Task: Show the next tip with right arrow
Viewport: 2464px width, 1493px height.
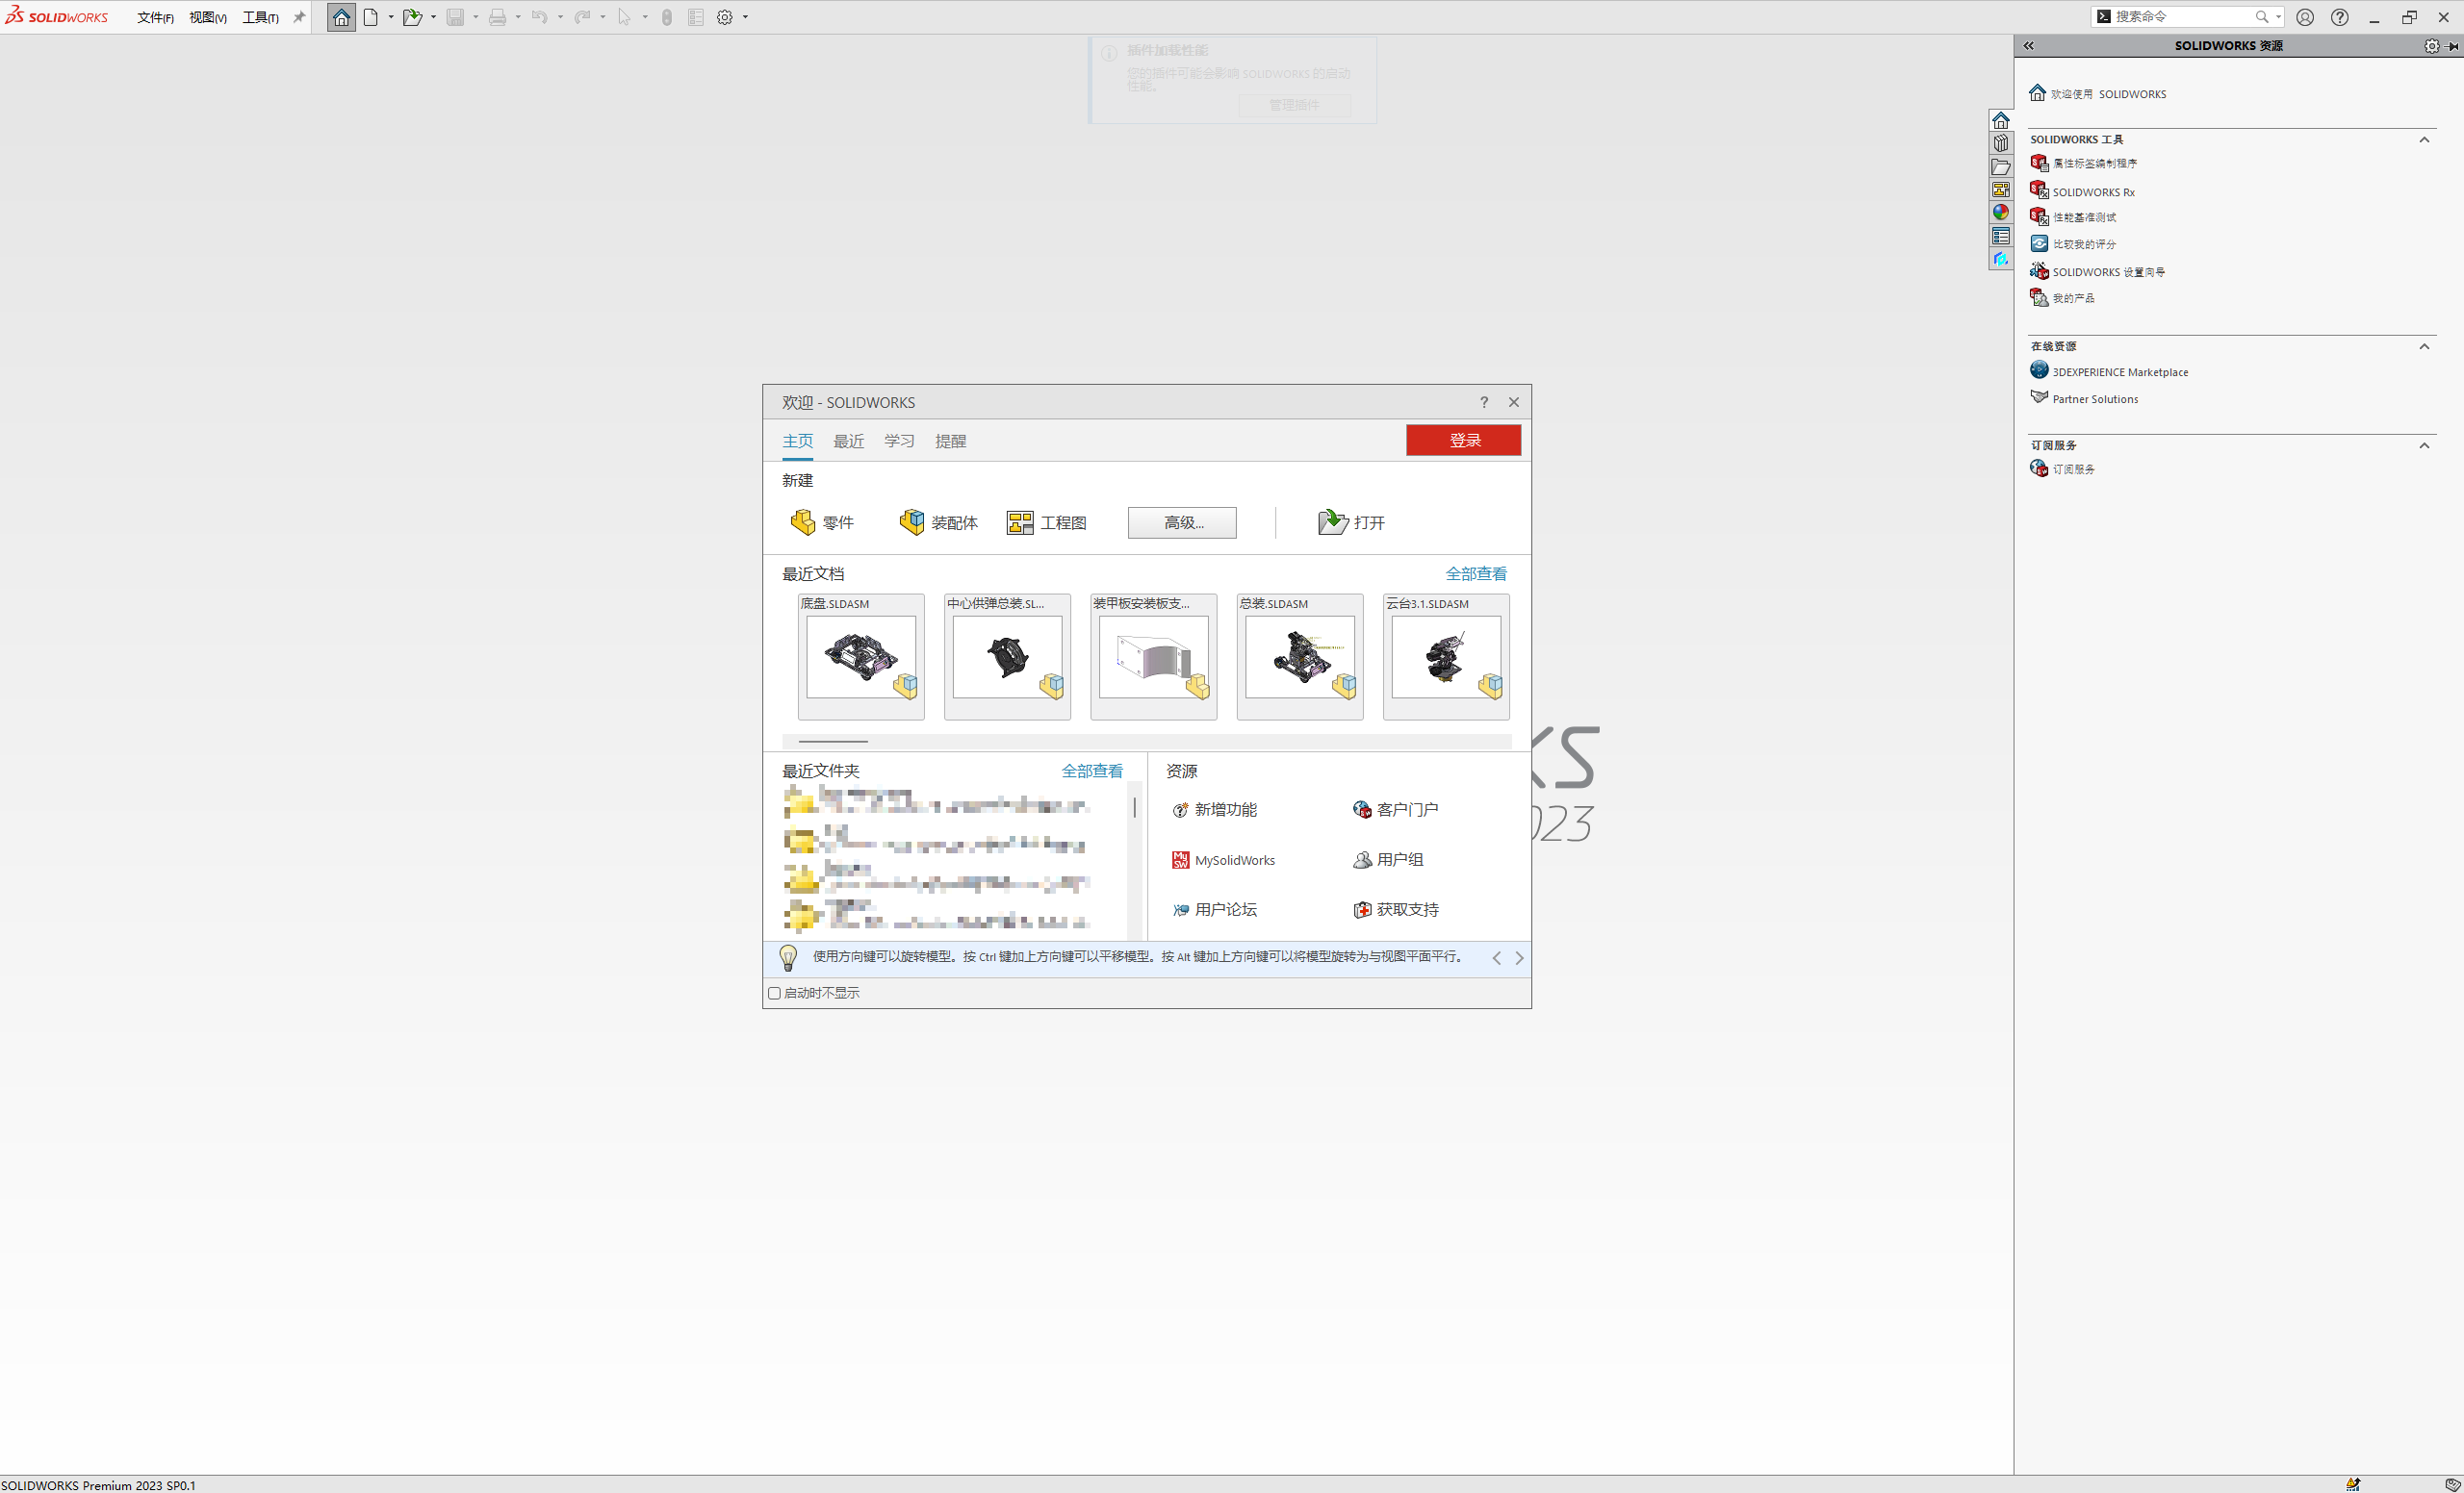Action: click(x=1520, y=957)
